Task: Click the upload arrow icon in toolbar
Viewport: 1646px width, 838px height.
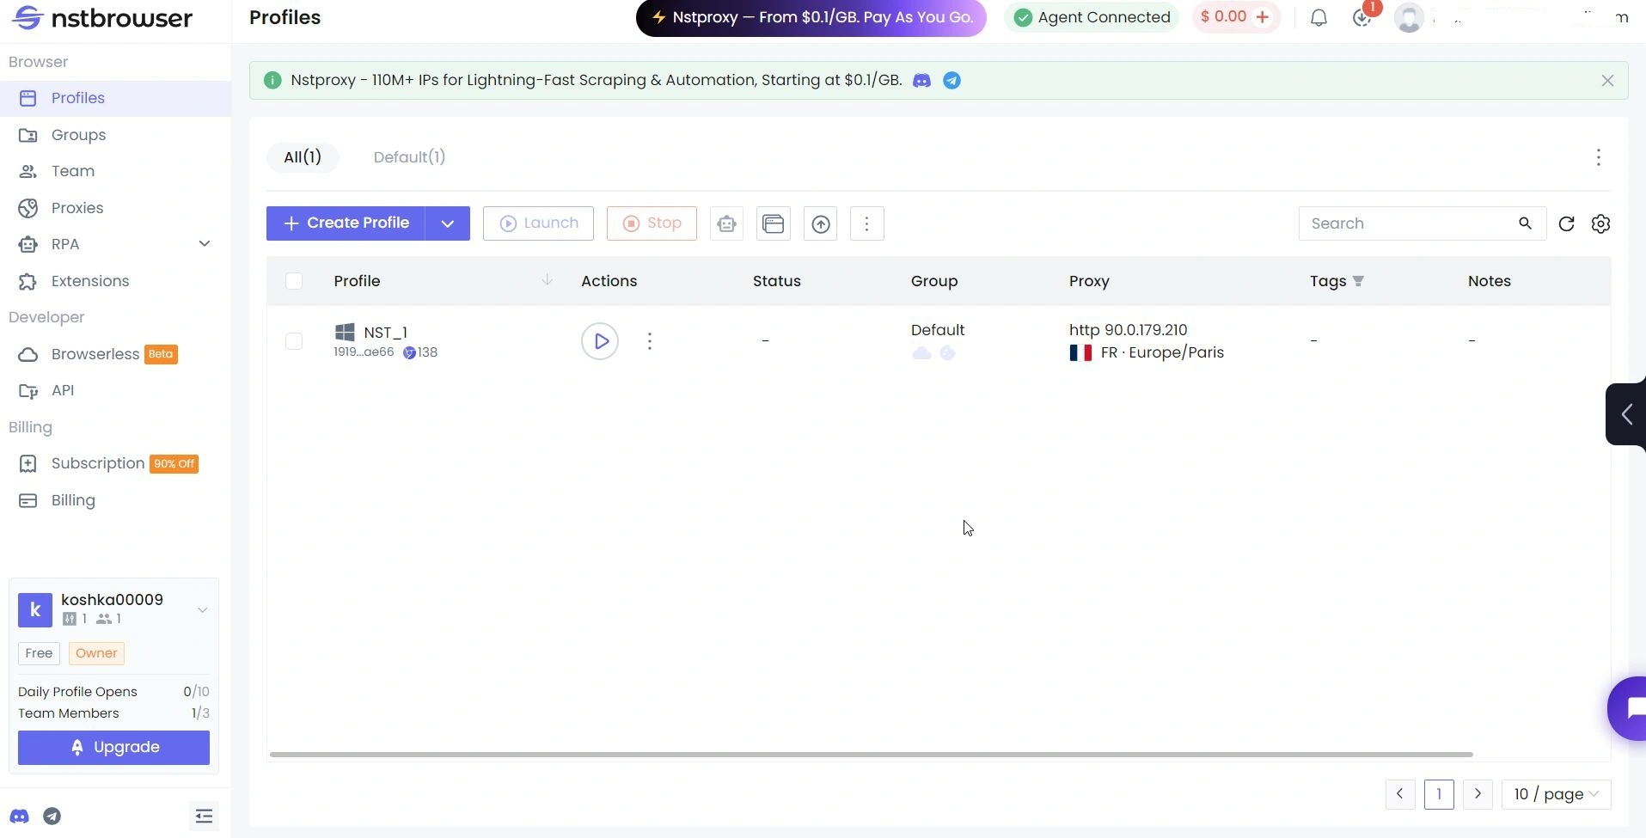Action: (820, 223)
